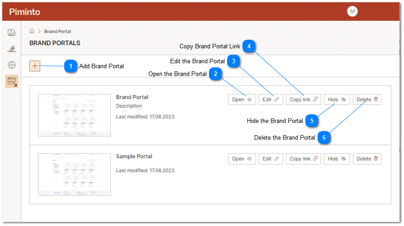Open the settings gear in the sidebar
404x226 pixels.
tap(12, 65)
